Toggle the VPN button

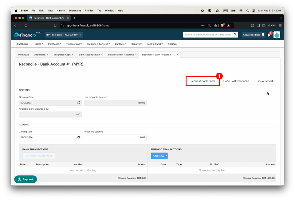pyautogui.click(x=272, y=26)
